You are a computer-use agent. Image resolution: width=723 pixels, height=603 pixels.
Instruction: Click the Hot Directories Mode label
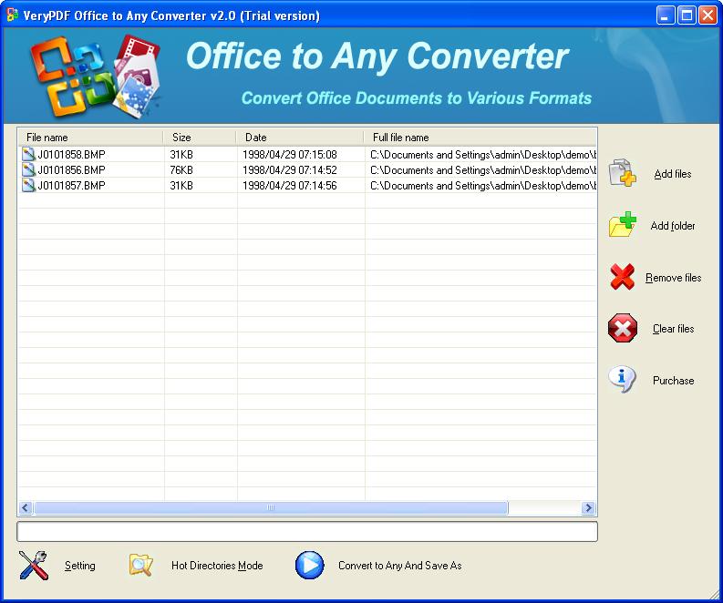(x=217, y=566)
